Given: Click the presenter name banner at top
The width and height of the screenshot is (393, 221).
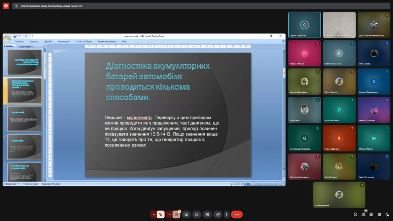Looking at the screenshot, I should pos(200,6).
